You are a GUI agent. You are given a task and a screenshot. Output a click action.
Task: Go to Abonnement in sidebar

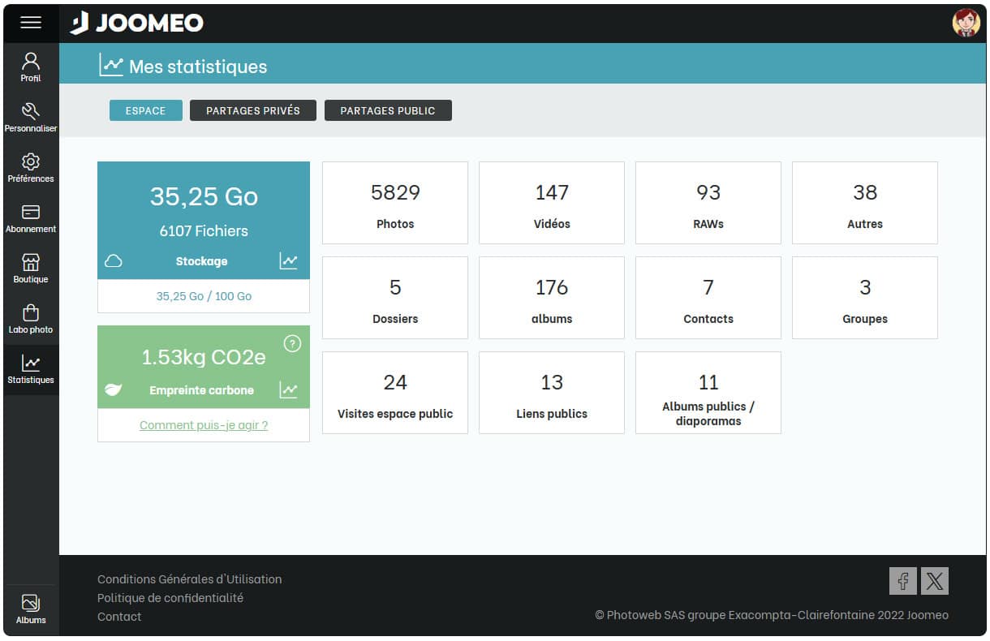[31, 217]
